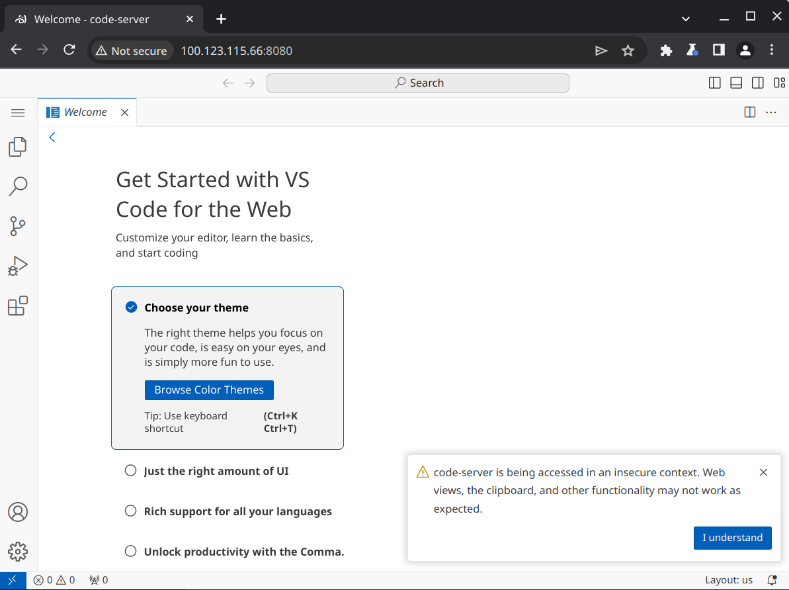The width and height of the screenshot is (789, 590).
Task: Open the Extensions view
Action: (18, 306)
